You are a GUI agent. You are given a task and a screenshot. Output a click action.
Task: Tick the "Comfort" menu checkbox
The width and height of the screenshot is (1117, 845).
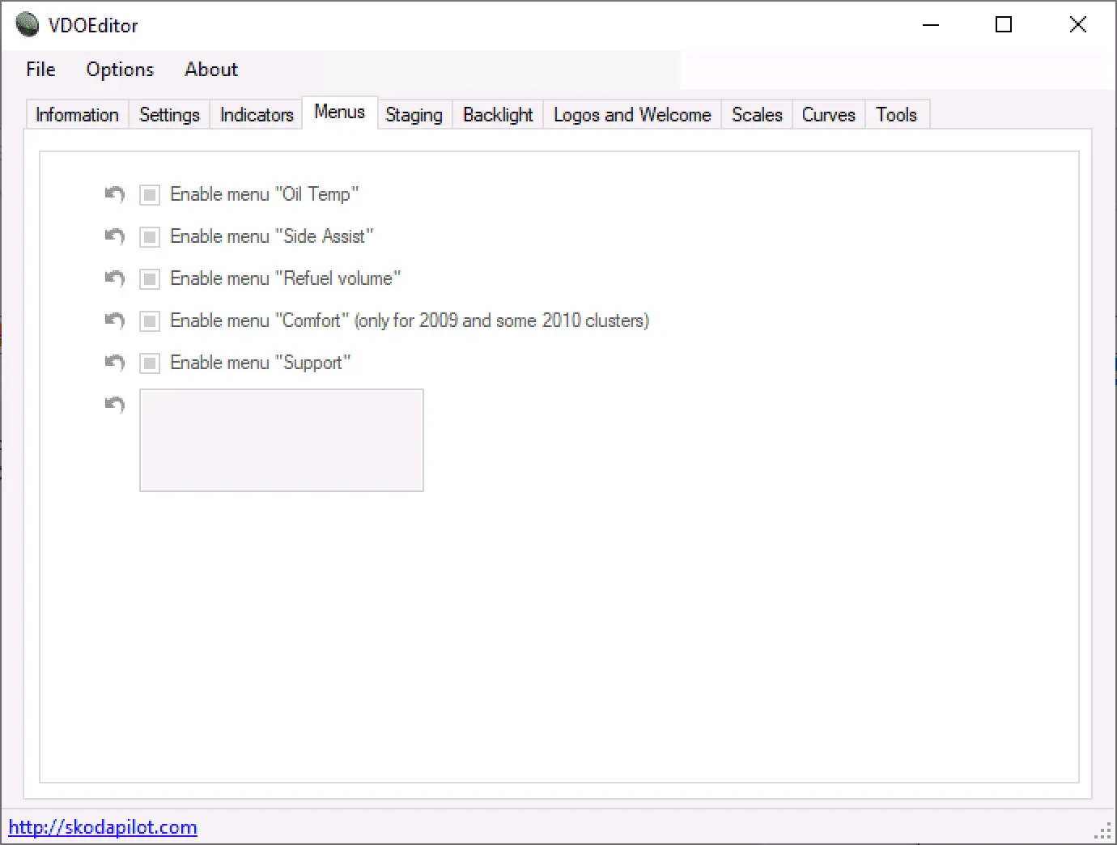point(150,321)
